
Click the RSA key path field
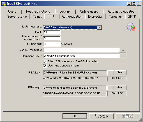click(x=75, y=73)
